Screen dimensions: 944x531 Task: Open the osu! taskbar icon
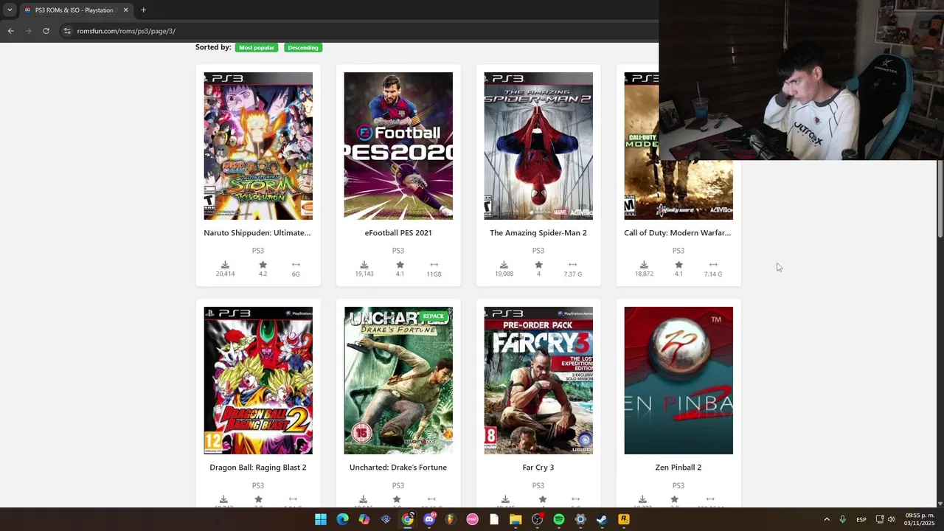(x=472, y=519)
